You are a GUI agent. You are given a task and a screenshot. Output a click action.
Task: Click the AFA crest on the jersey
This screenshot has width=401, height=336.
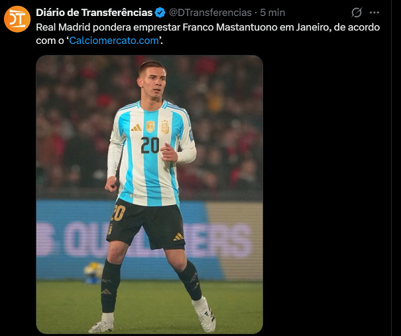tap(165, 127)
